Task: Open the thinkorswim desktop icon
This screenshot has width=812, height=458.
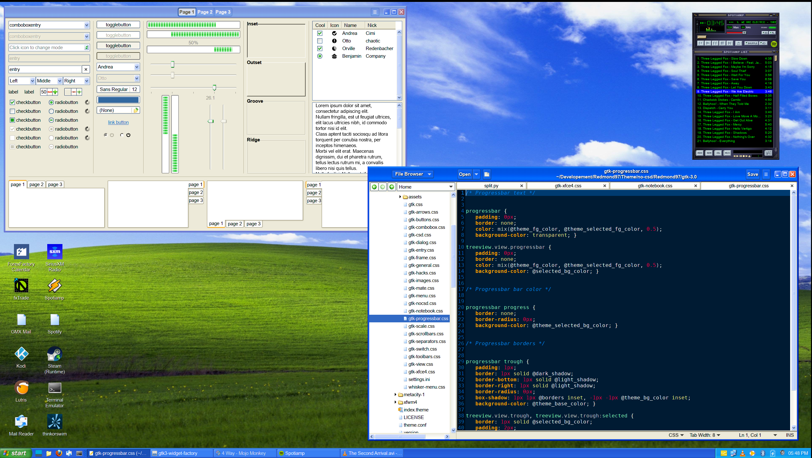Action: [x=55, y=425]
